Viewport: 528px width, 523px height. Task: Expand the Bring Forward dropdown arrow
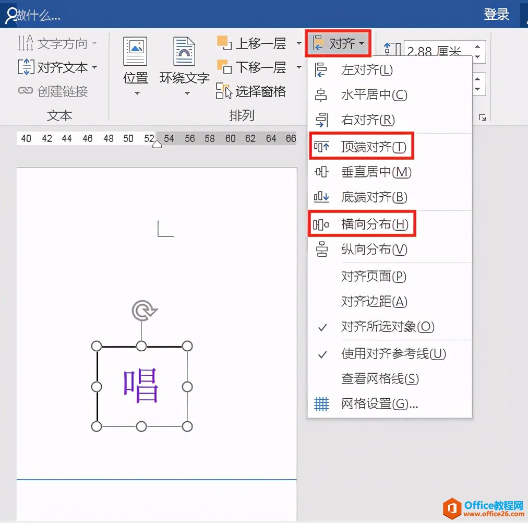click(298, 43)
